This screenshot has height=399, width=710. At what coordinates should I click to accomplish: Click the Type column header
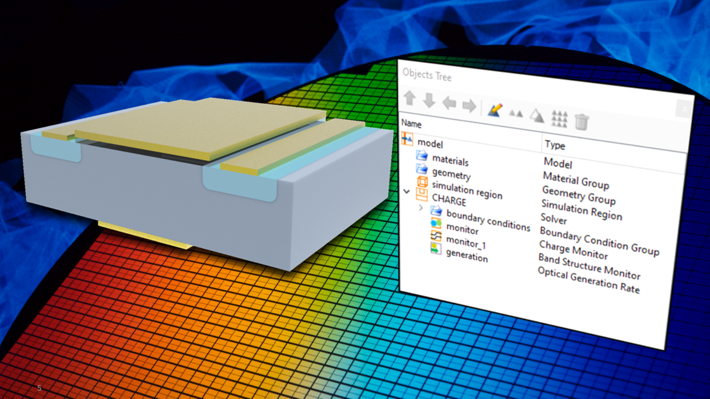click(555, 145)
